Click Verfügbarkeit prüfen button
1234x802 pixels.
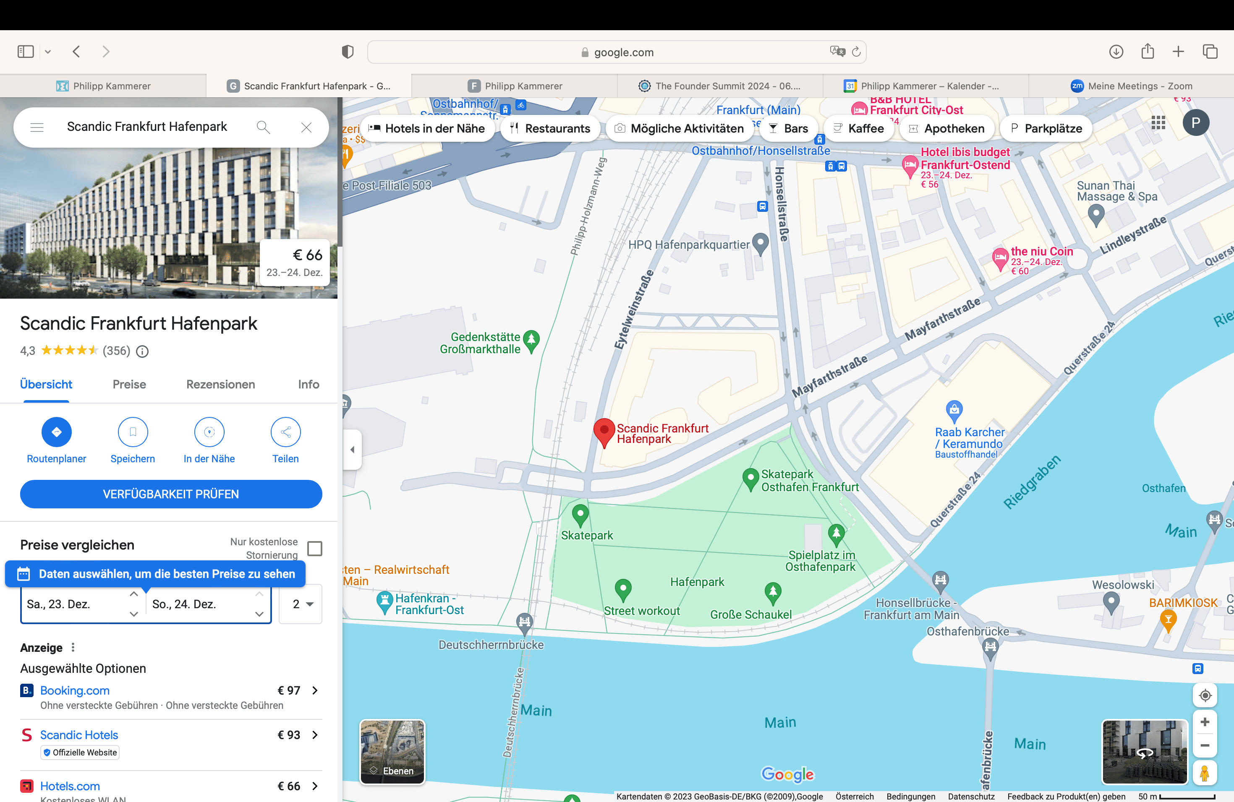170,494
